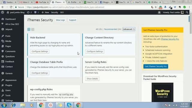This screenshot has width=192, height=108.
Task: Configure Settings for Change Content Directory
Action: [x=95, y=51]
